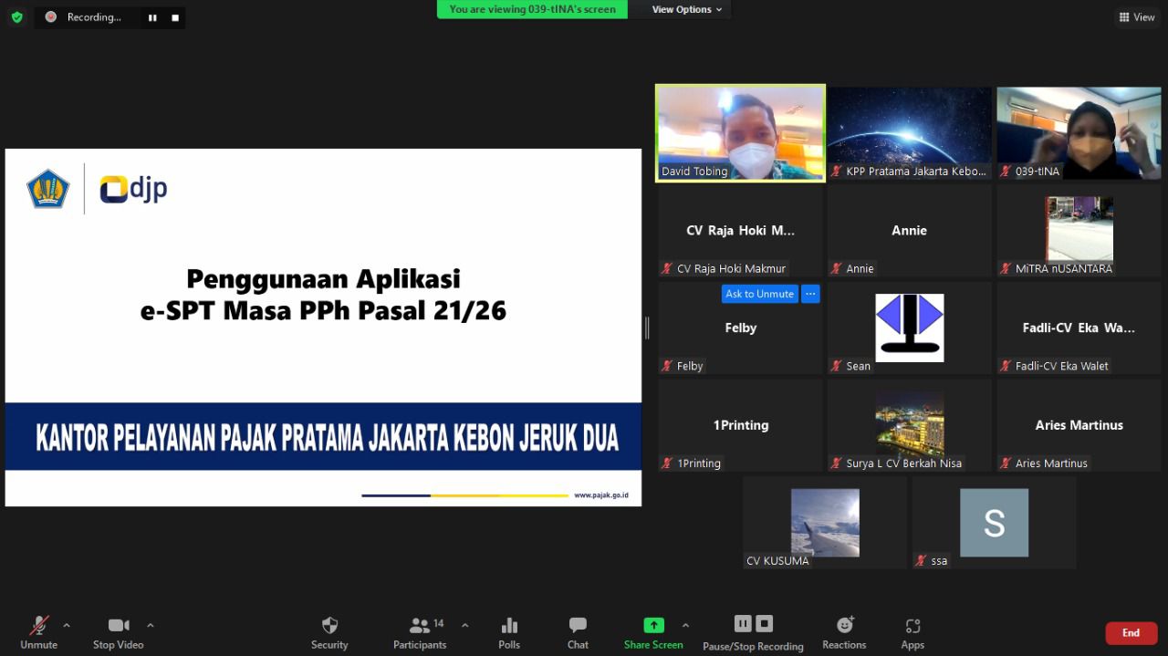The image size is (1168, 656).
Task: Click the red End meeting button
Action: tap(1131, 632)
